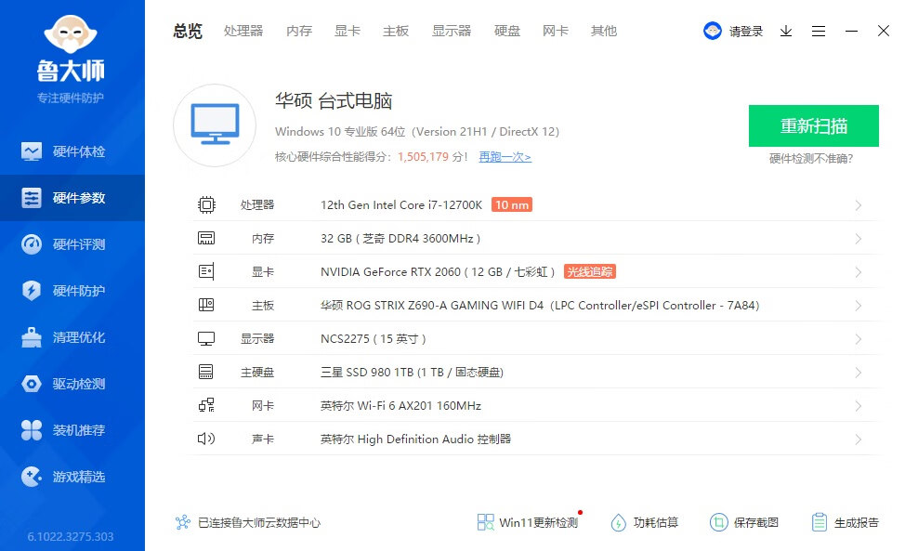This screenshot has width=905, height=551.
Task: Select 硬件参数 sidebar icon
Action: pos(32,198)
